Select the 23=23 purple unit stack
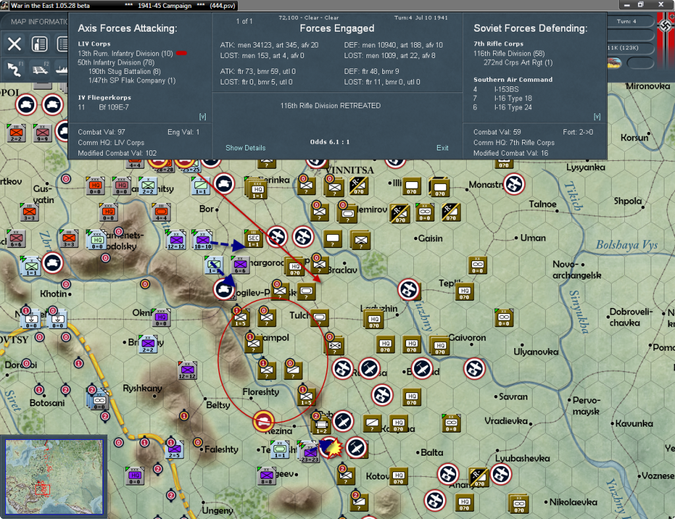This screenshot has width=675, height=519. (x=310, y=452)
